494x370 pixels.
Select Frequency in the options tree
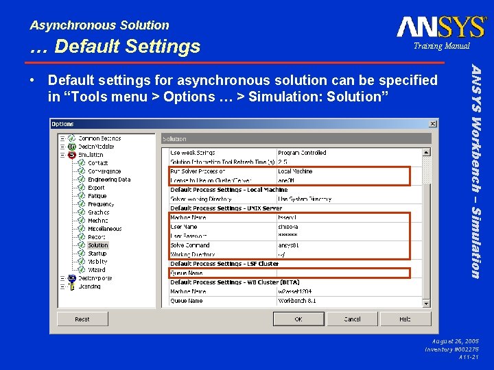pyautogui.click(x=101, y=204)
